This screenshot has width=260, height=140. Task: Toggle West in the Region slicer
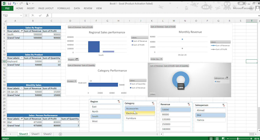coord(106,121)
